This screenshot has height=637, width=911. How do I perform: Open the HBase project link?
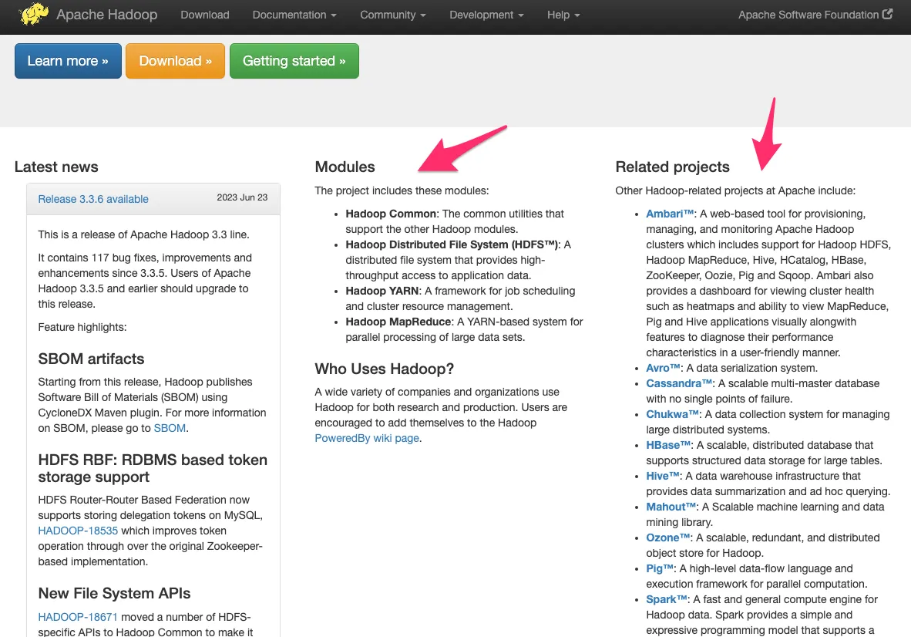tap(668, 445)
